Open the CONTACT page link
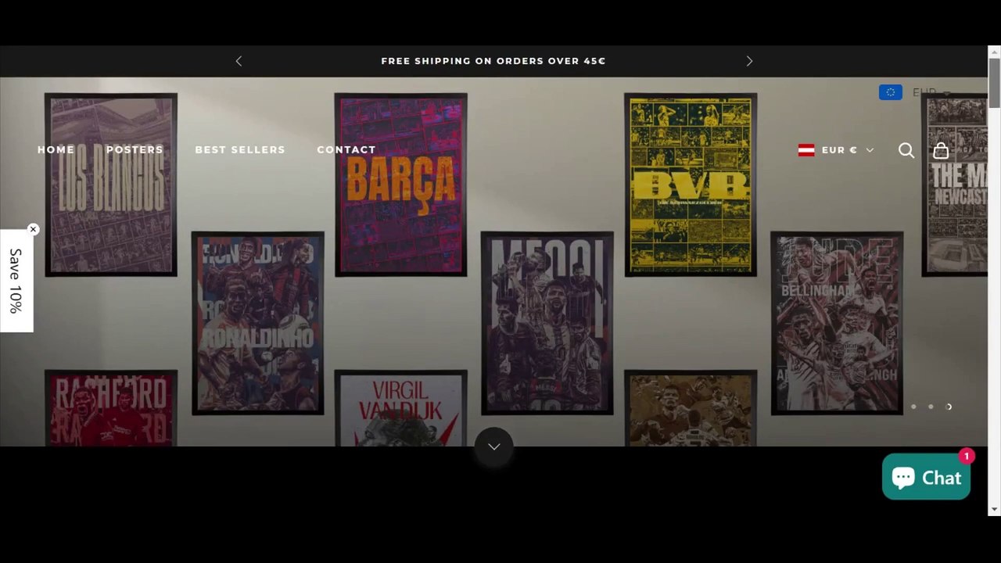 click(346, 149)
